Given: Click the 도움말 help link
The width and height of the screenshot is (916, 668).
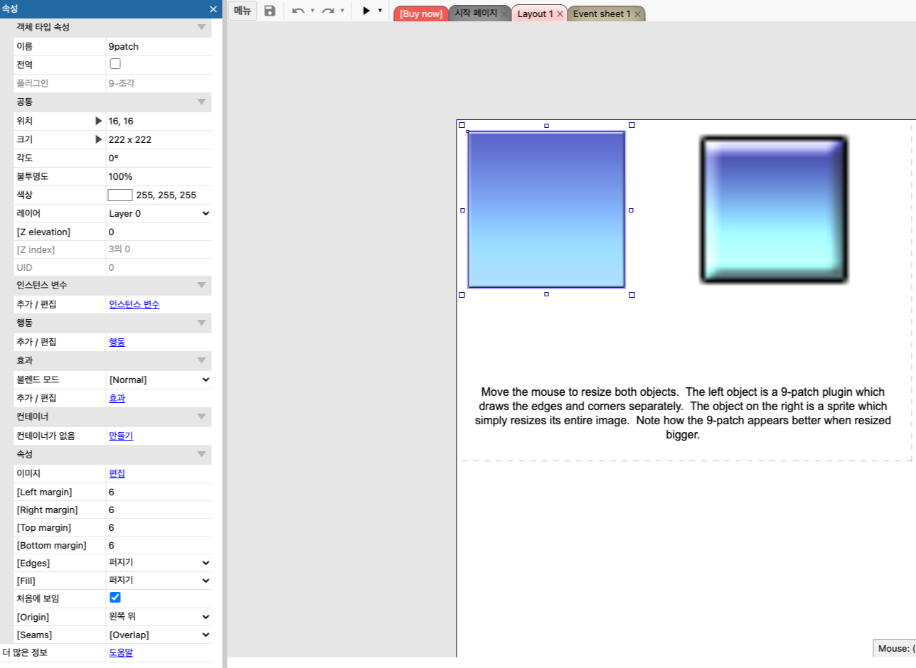Looking at the screenshot, I should pos(121,652).
